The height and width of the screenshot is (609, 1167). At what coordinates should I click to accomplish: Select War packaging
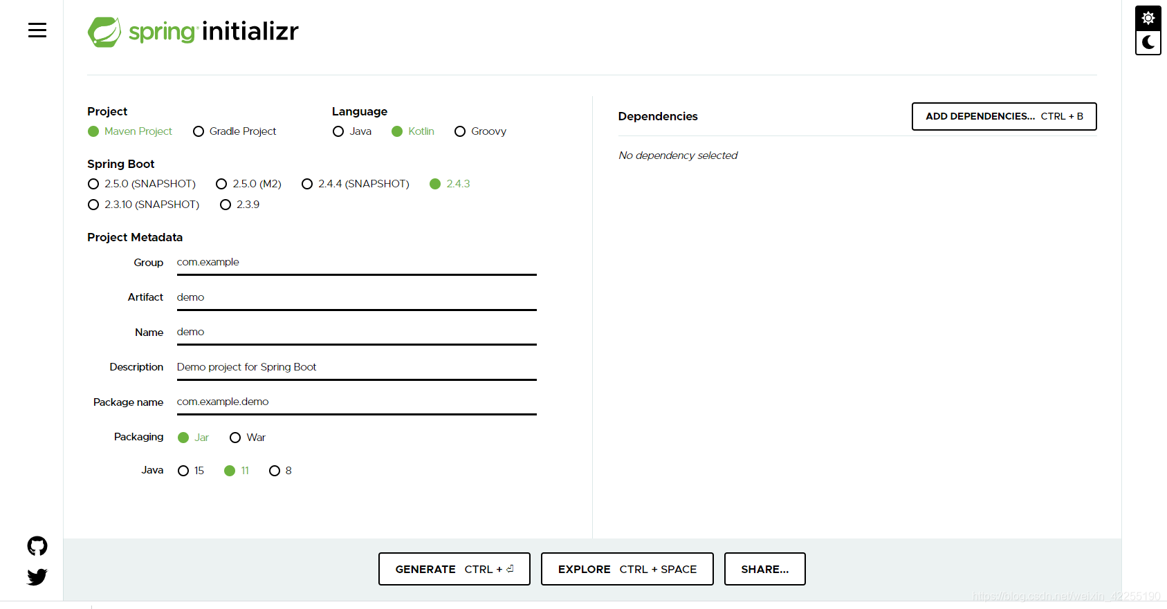(248, 438)
